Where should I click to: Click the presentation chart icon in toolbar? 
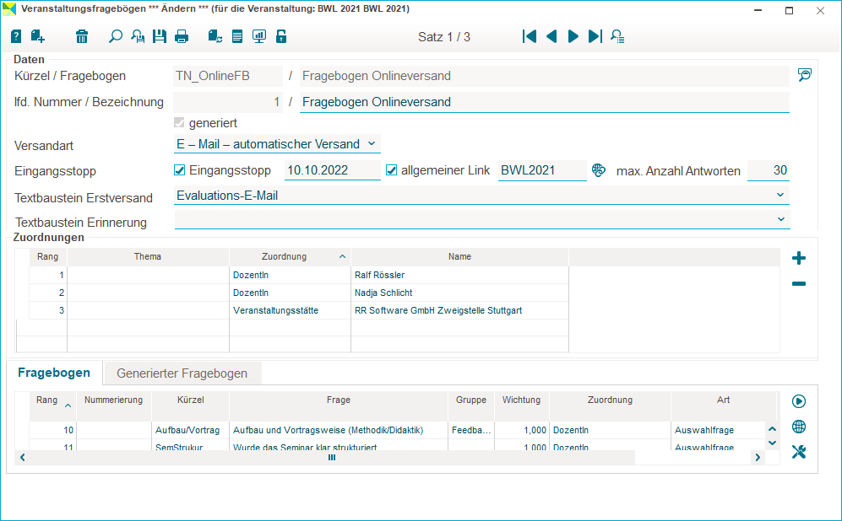(259, 36)
